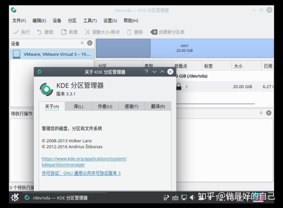Click the used-space portion of sda1 bar
This screenshot has height=208, width=283.
click(123, 48)
